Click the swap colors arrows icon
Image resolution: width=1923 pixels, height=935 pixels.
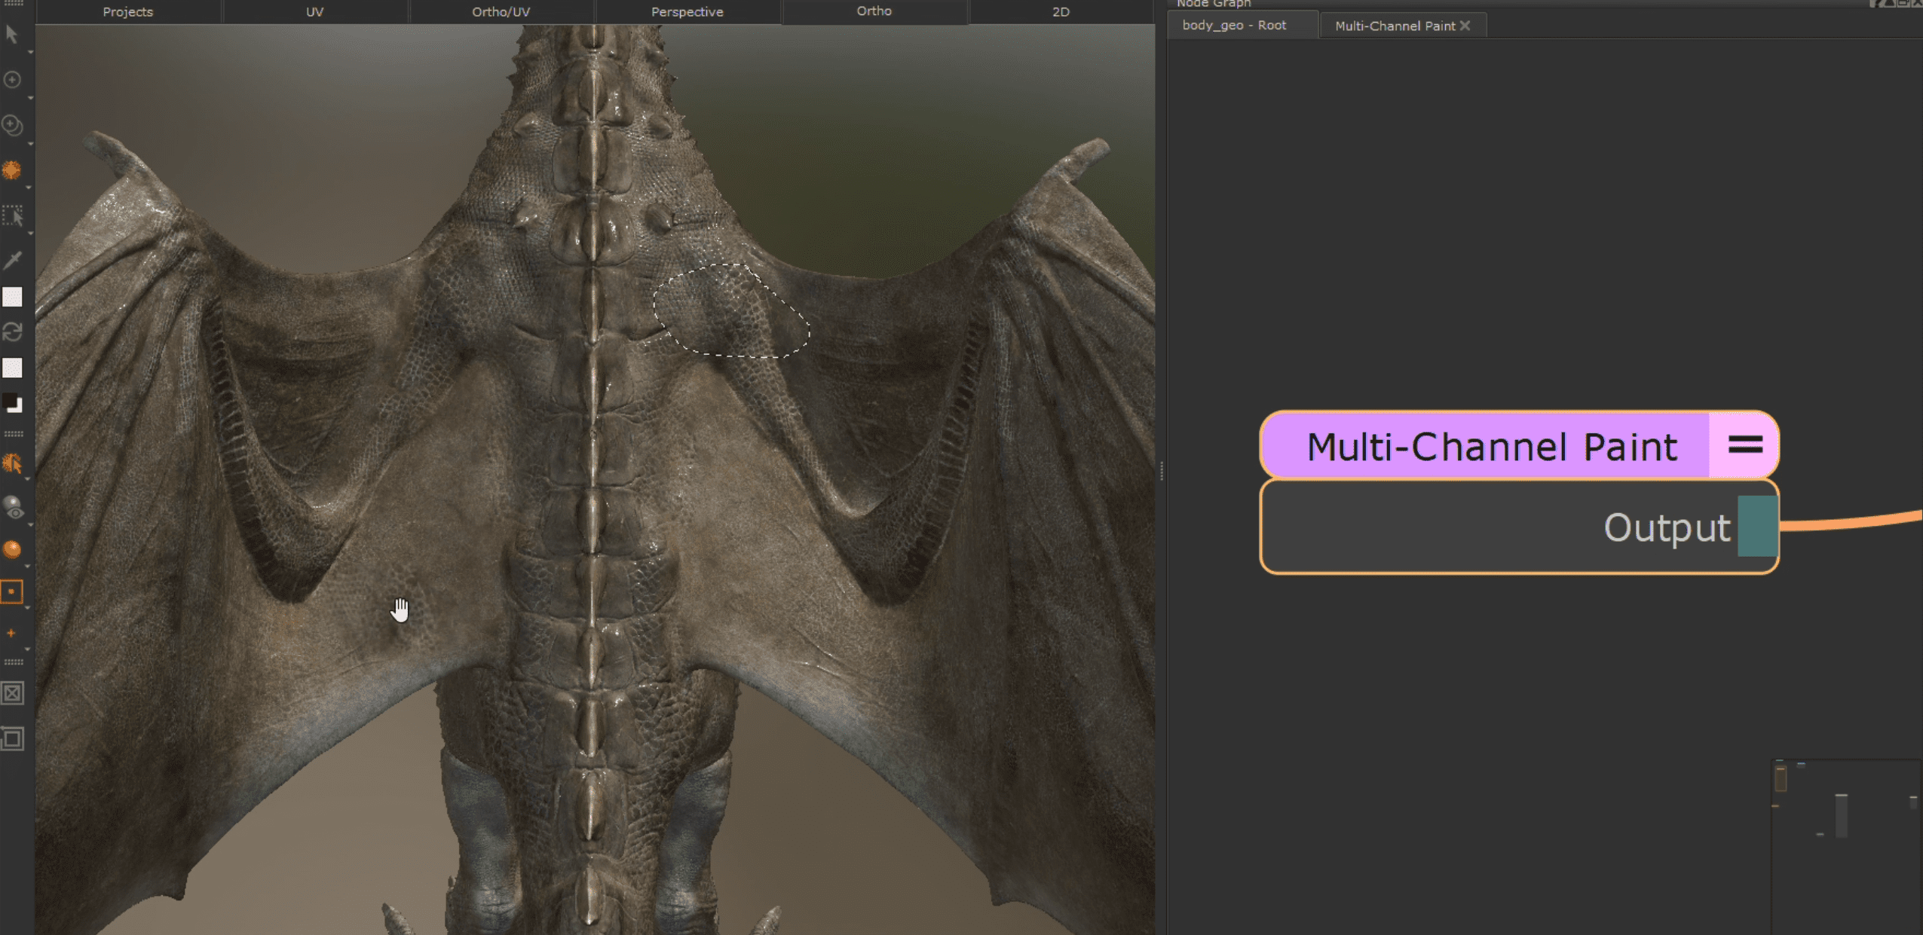13,332
